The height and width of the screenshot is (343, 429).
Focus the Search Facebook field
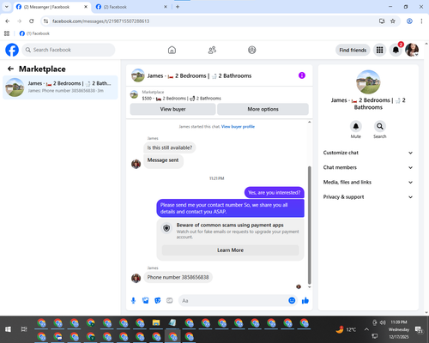69,50
